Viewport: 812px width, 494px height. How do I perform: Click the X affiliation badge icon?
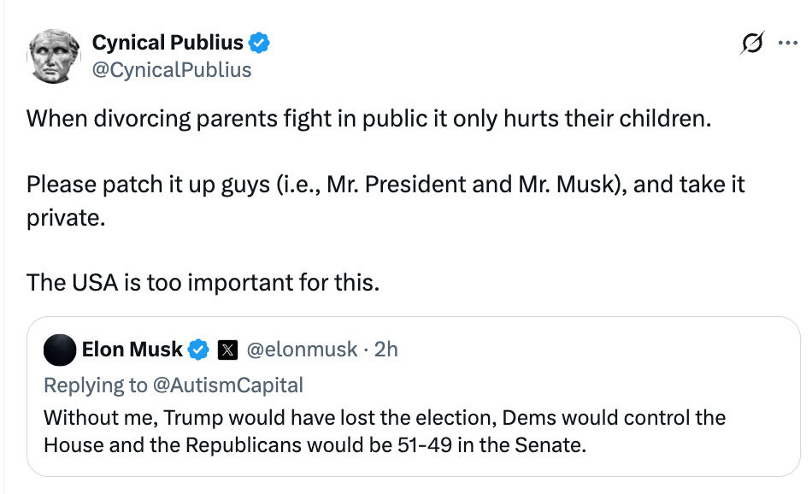(x=227, y=350)
